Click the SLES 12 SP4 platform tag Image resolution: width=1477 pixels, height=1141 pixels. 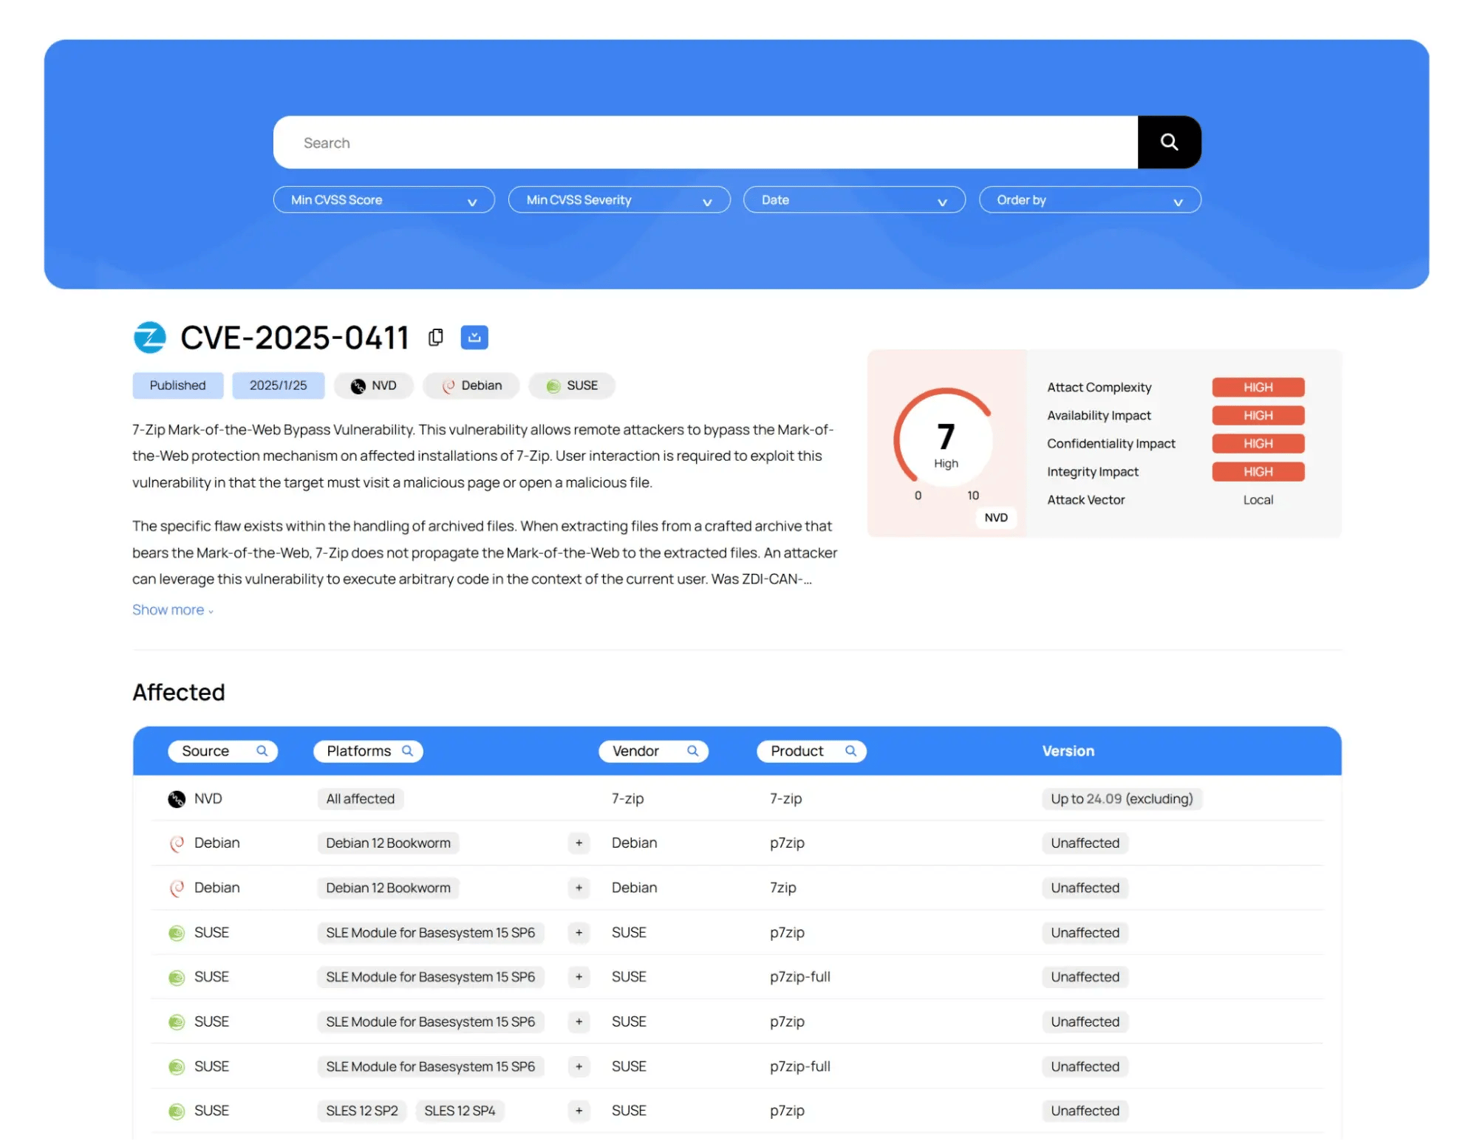460,1111
